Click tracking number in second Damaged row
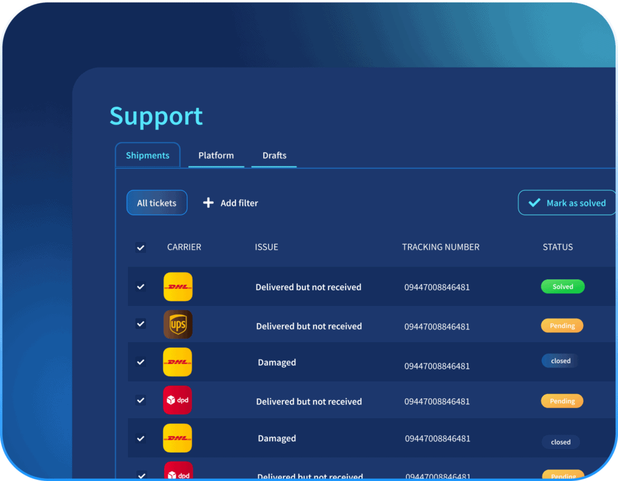This screenshot has width=618, height=481. click(438, 438)
